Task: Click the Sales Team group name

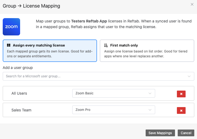Action: click(21, 110)
